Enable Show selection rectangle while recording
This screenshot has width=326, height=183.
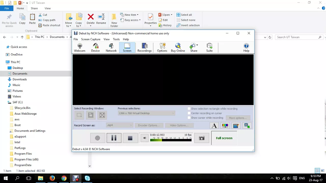189,109
